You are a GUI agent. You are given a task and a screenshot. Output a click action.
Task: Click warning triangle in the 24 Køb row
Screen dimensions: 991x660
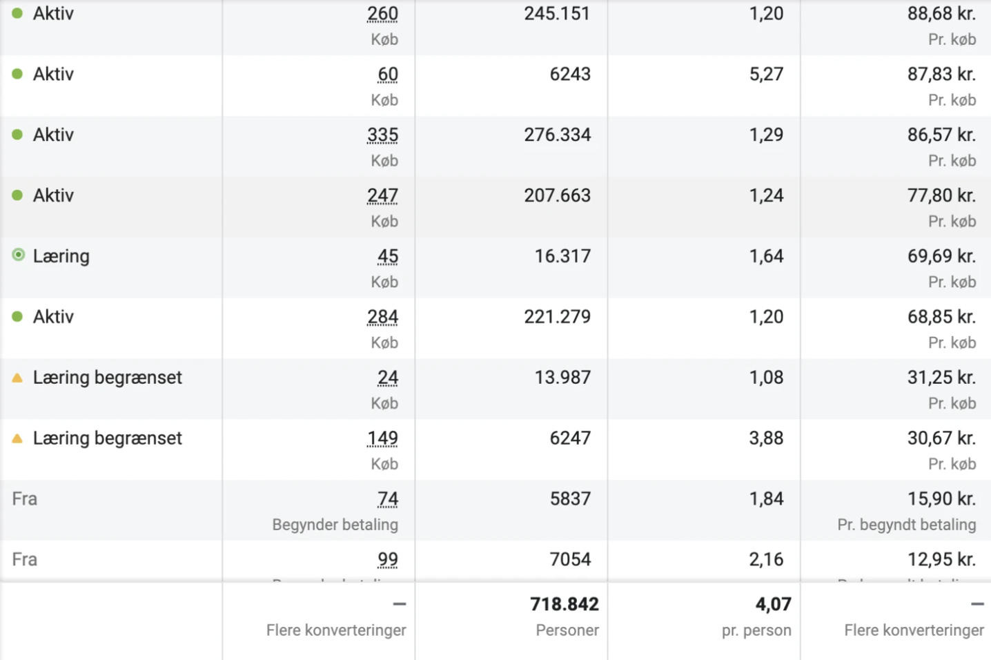click(x=18, y=378)
